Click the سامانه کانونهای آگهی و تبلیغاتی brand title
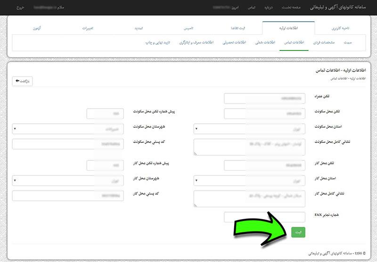Viewport: 377px width, 262px height. tap(337, 7)
